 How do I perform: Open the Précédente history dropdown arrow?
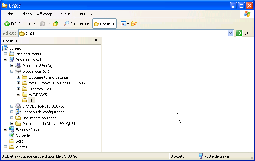(34, 24)
